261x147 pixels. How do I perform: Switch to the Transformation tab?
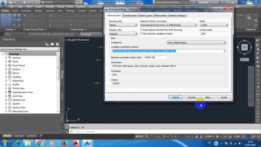(130, 16)
